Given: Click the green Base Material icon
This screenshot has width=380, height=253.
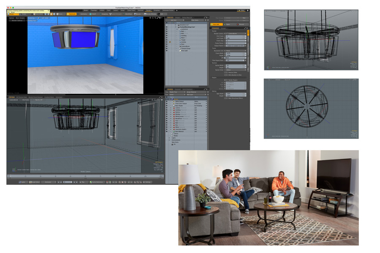Looking at the screenshot, I should pyautogui.click(x=174, y=132).
